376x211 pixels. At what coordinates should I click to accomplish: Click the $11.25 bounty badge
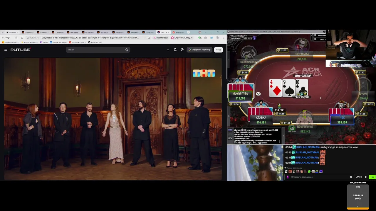coord(285,123)
